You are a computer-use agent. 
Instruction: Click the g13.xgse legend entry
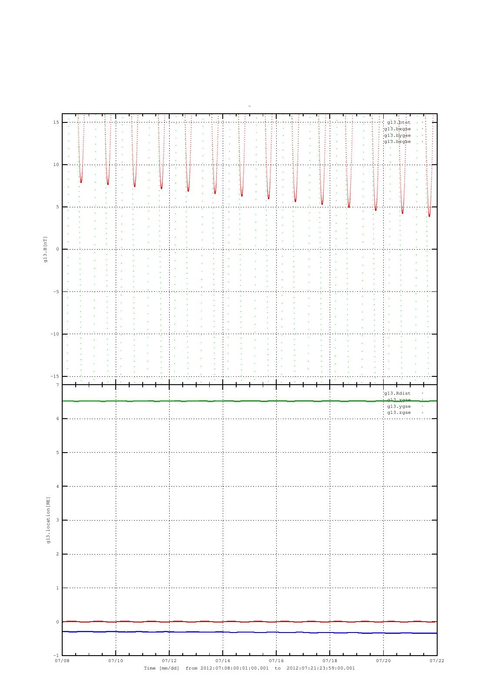click(399, 400)
